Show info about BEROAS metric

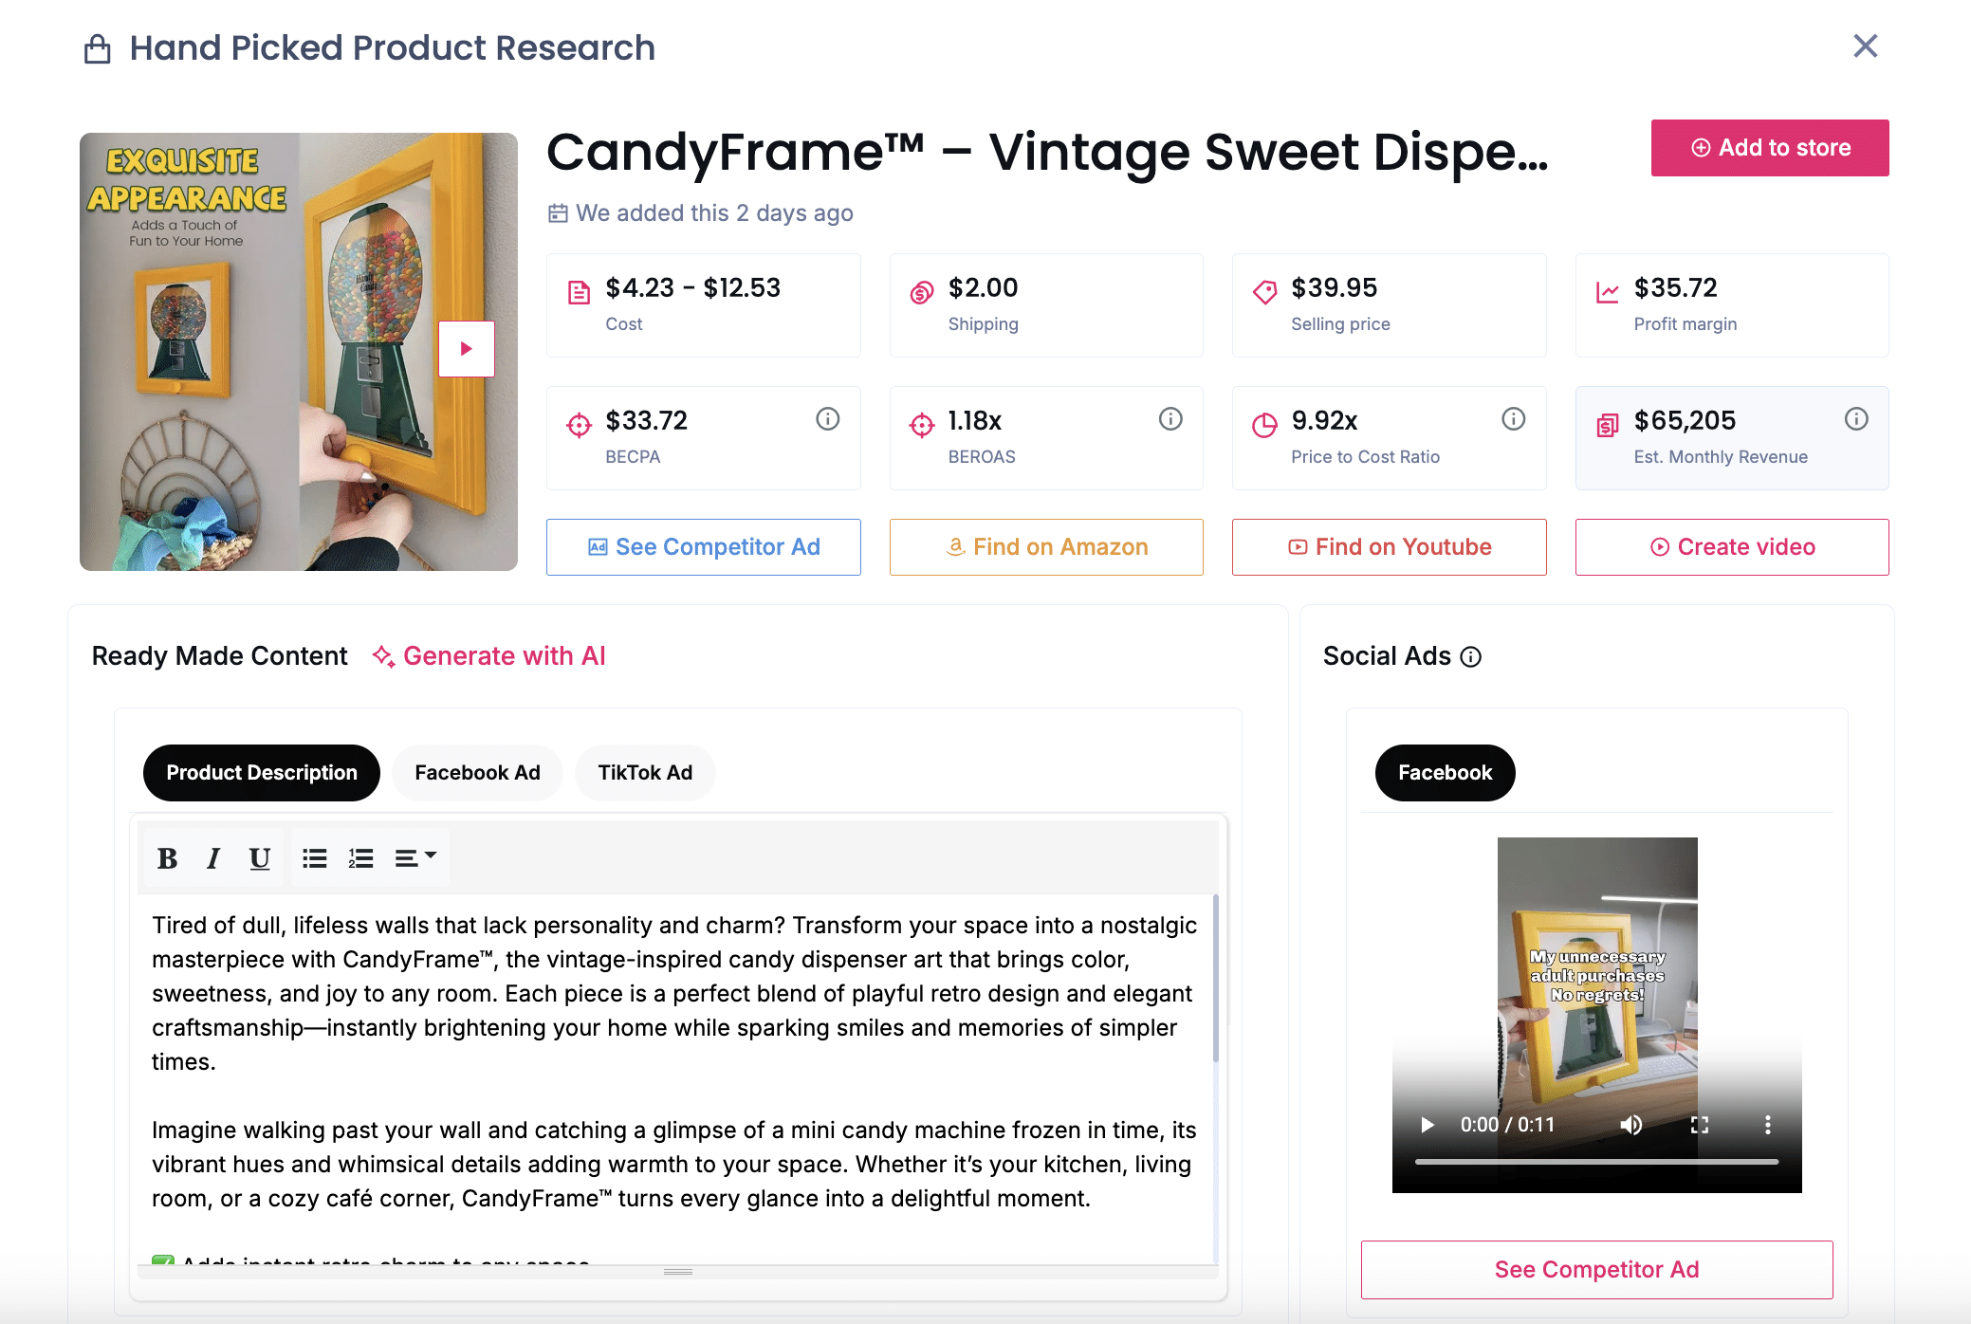tap(1170, 419)
